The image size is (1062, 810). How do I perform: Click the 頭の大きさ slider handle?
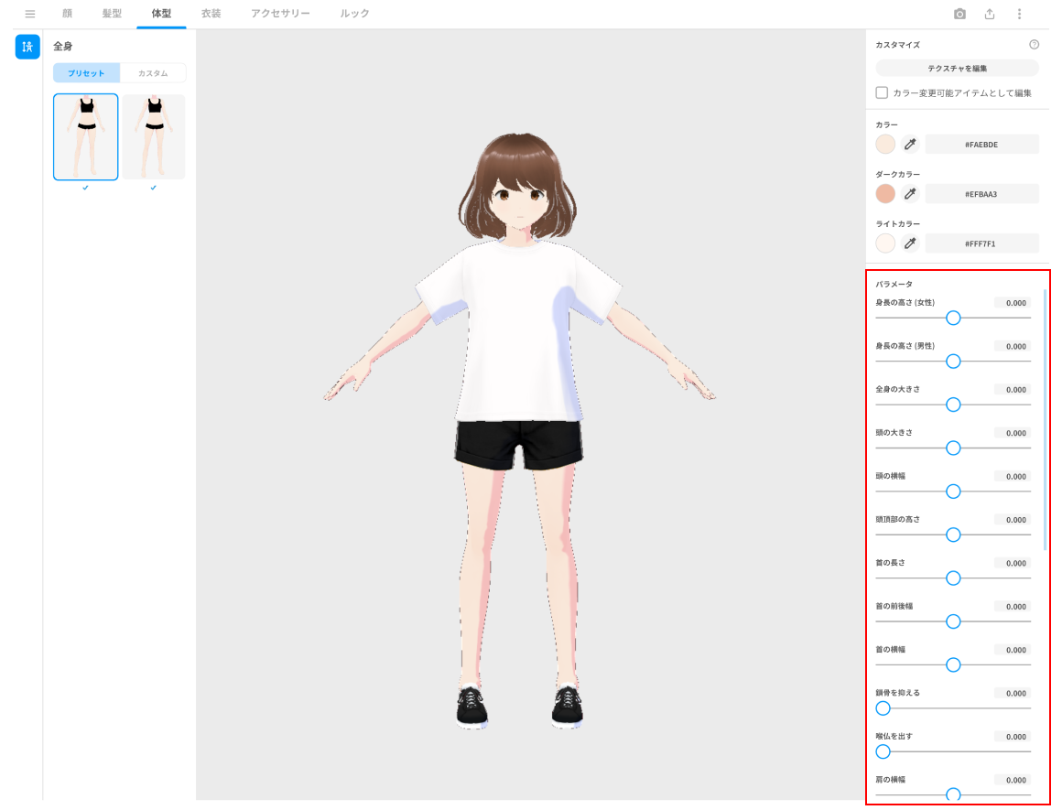[953, 448]
